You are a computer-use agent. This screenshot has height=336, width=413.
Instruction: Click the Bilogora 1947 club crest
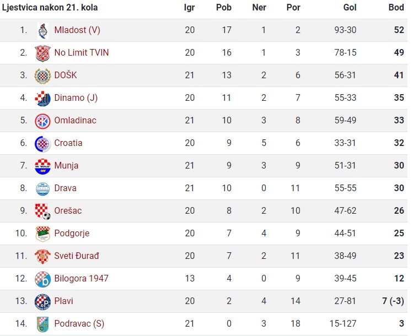[42, 279]
